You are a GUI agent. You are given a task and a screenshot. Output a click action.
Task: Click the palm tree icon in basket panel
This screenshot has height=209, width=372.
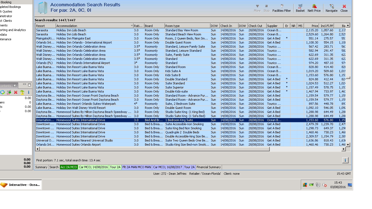point(22,92)
